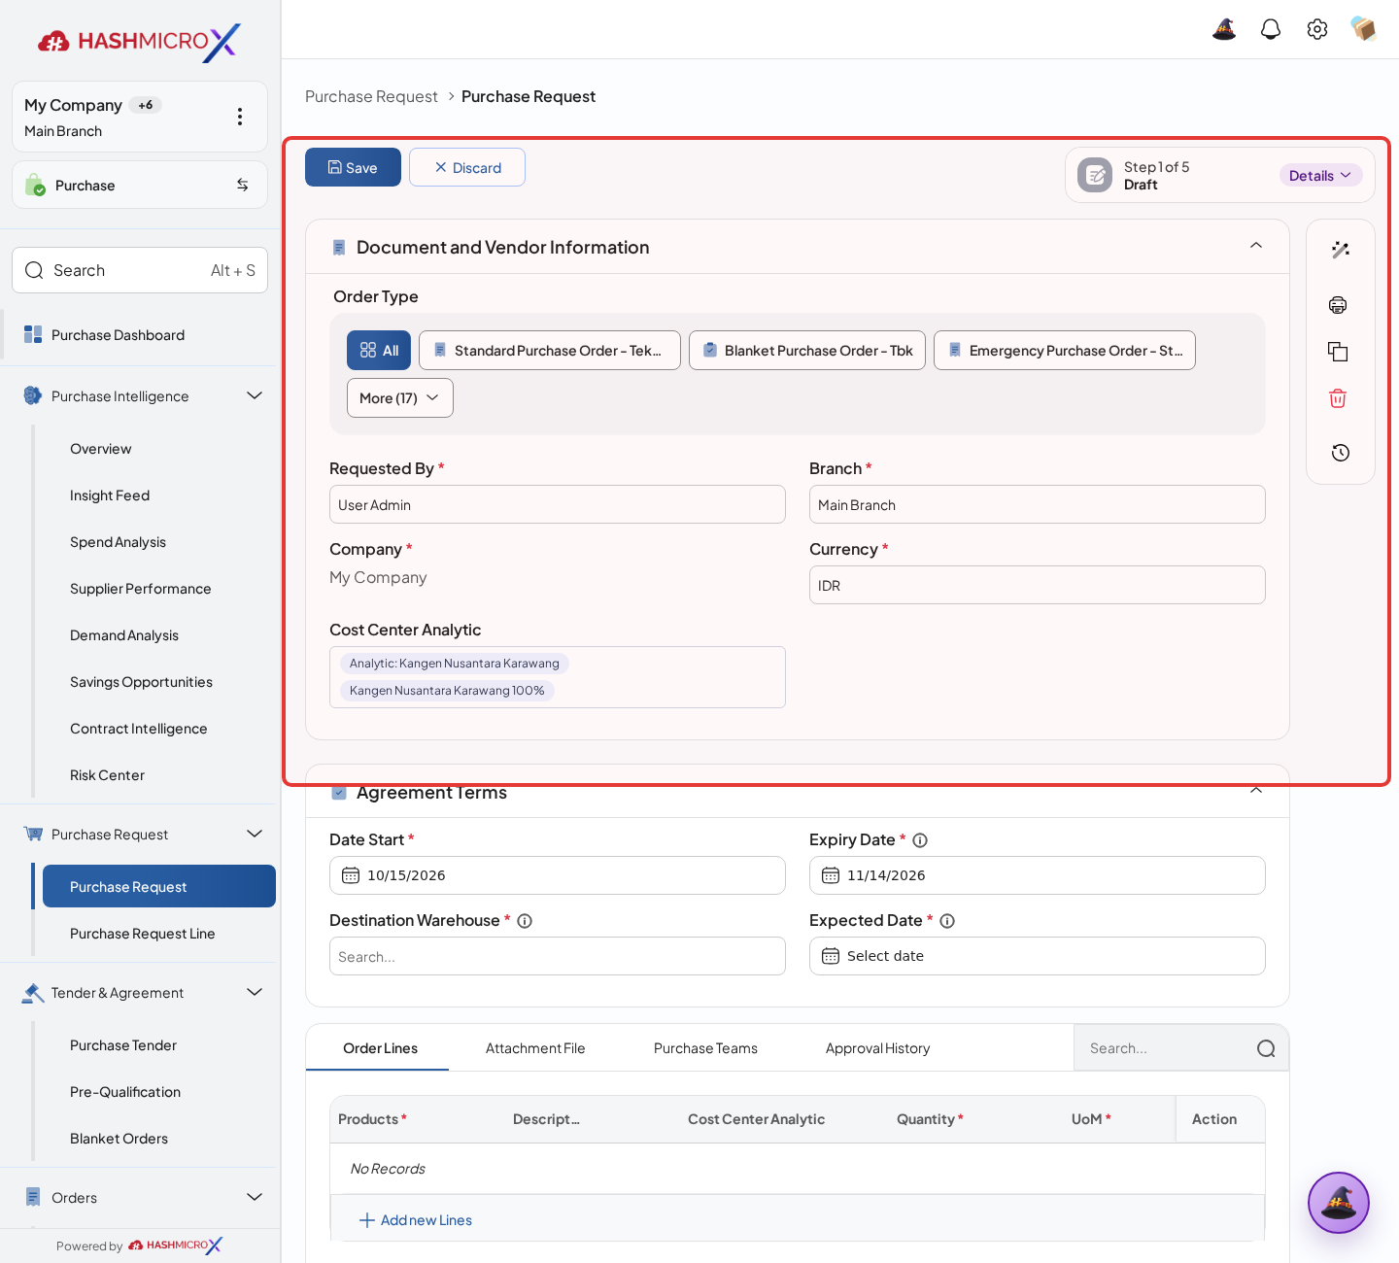Show info for Expected Date
Image resolution: width=1399 pixels, height=1263 pixels.
pyautogui.click(x=947, y=921)
